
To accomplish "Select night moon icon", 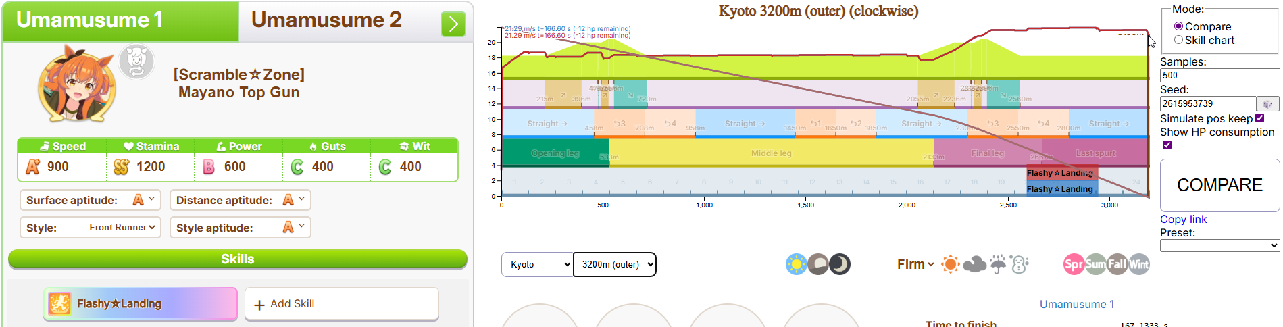I will (840, 264).
